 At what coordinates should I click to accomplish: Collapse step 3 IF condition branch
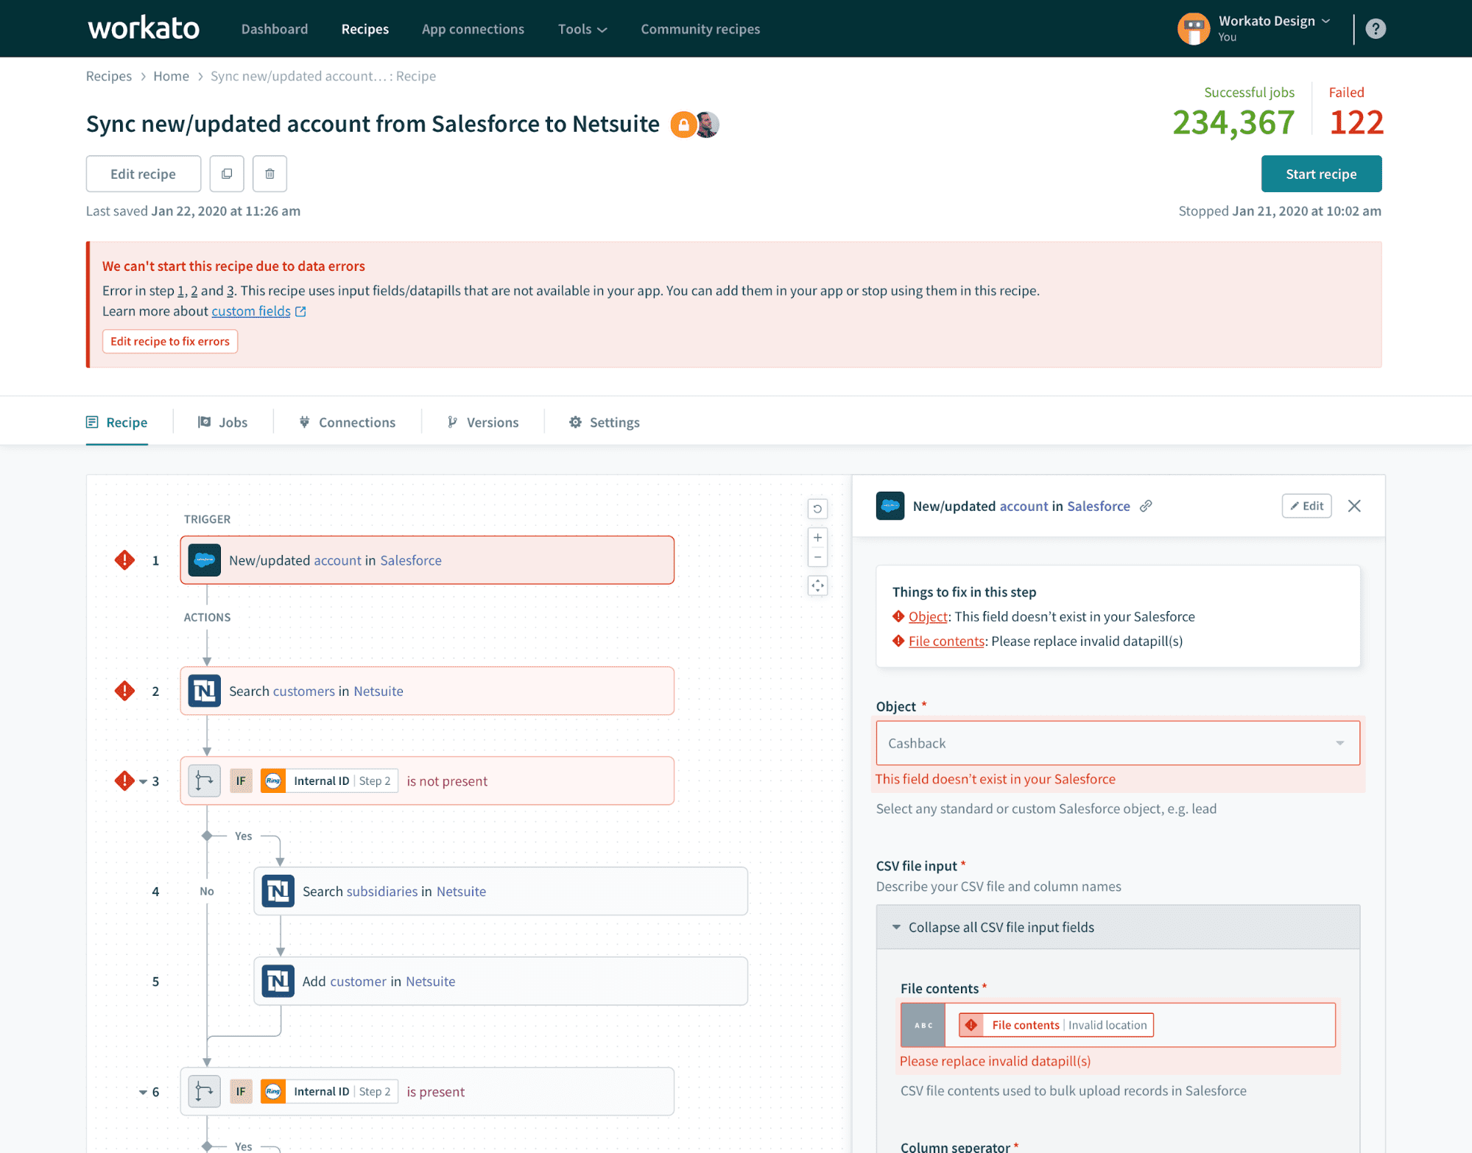pos(143,781)
